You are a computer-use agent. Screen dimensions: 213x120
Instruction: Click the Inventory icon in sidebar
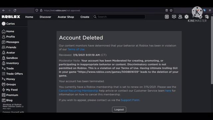4,63
